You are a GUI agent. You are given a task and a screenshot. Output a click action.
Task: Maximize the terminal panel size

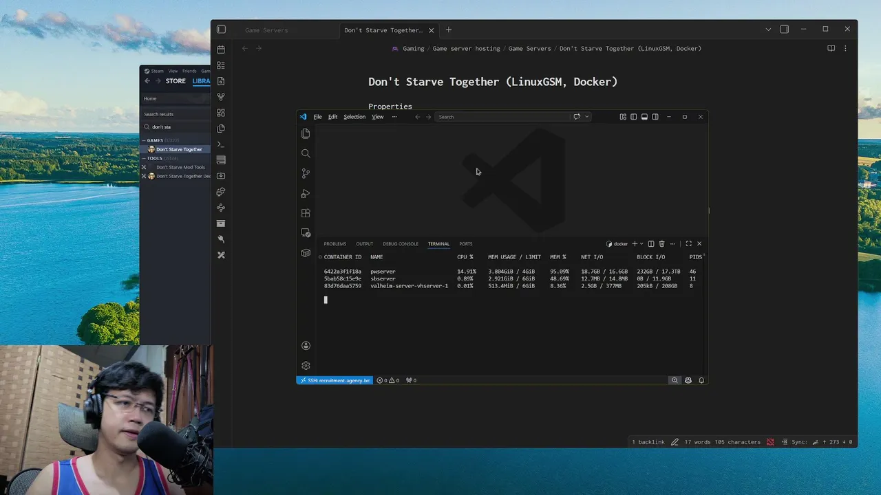(688, 243)
